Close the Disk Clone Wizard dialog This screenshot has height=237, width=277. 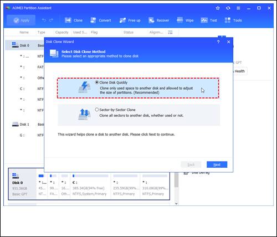228,42
